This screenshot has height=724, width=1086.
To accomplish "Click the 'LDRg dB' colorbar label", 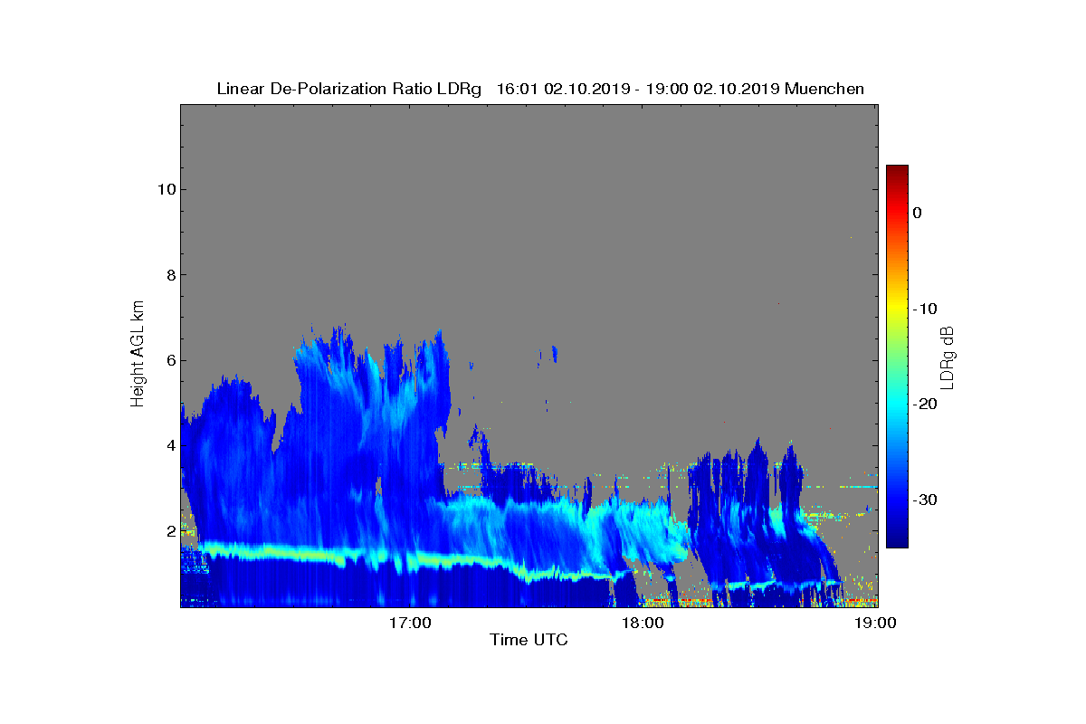I will pos(948,357).
